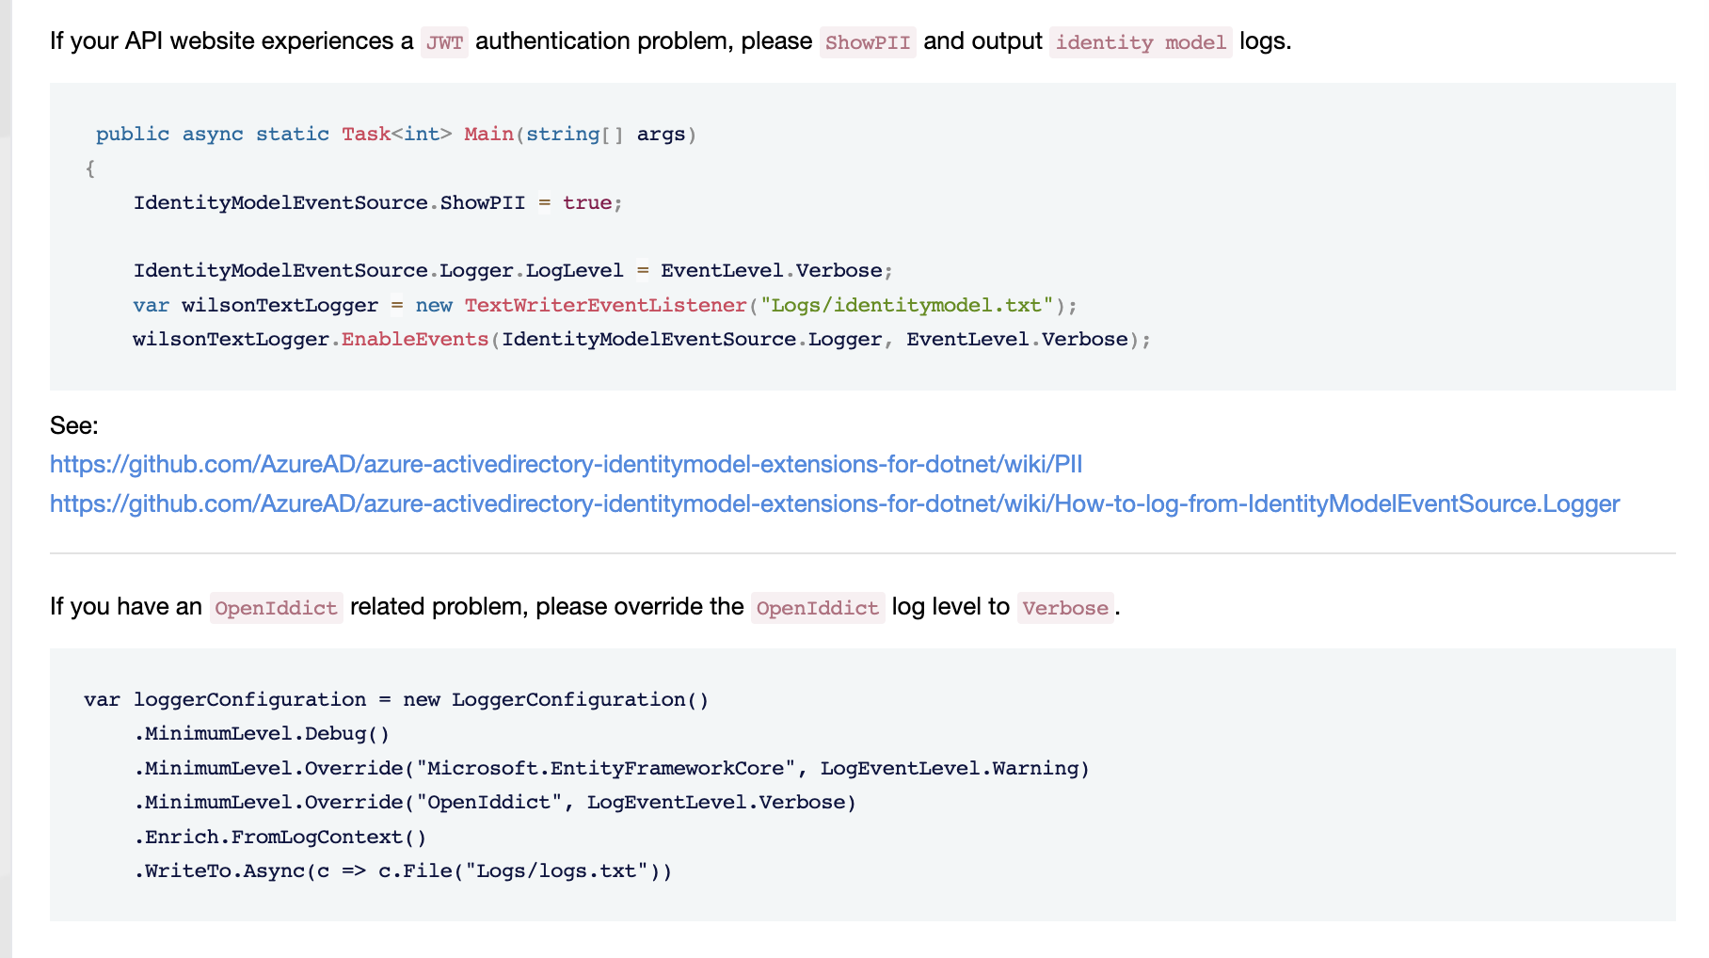Click the JWT inline code tag
The image size is (1709, 958).
click(x=444, y=42)
